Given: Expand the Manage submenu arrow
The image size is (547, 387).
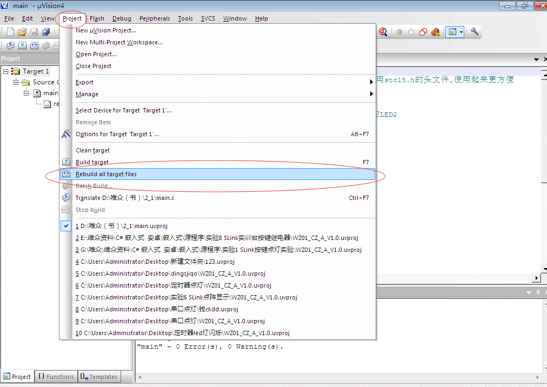Looking at the screenshot, I should pos(371,94).
